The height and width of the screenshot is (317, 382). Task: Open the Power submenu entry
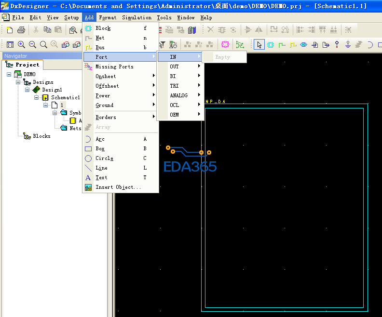click(x=121, y=95)
